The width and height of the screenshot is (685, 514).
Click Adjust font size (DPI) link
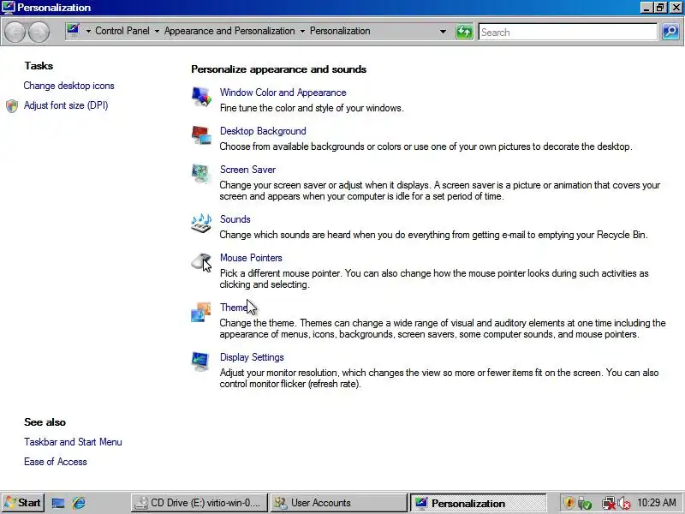(66, 105)
